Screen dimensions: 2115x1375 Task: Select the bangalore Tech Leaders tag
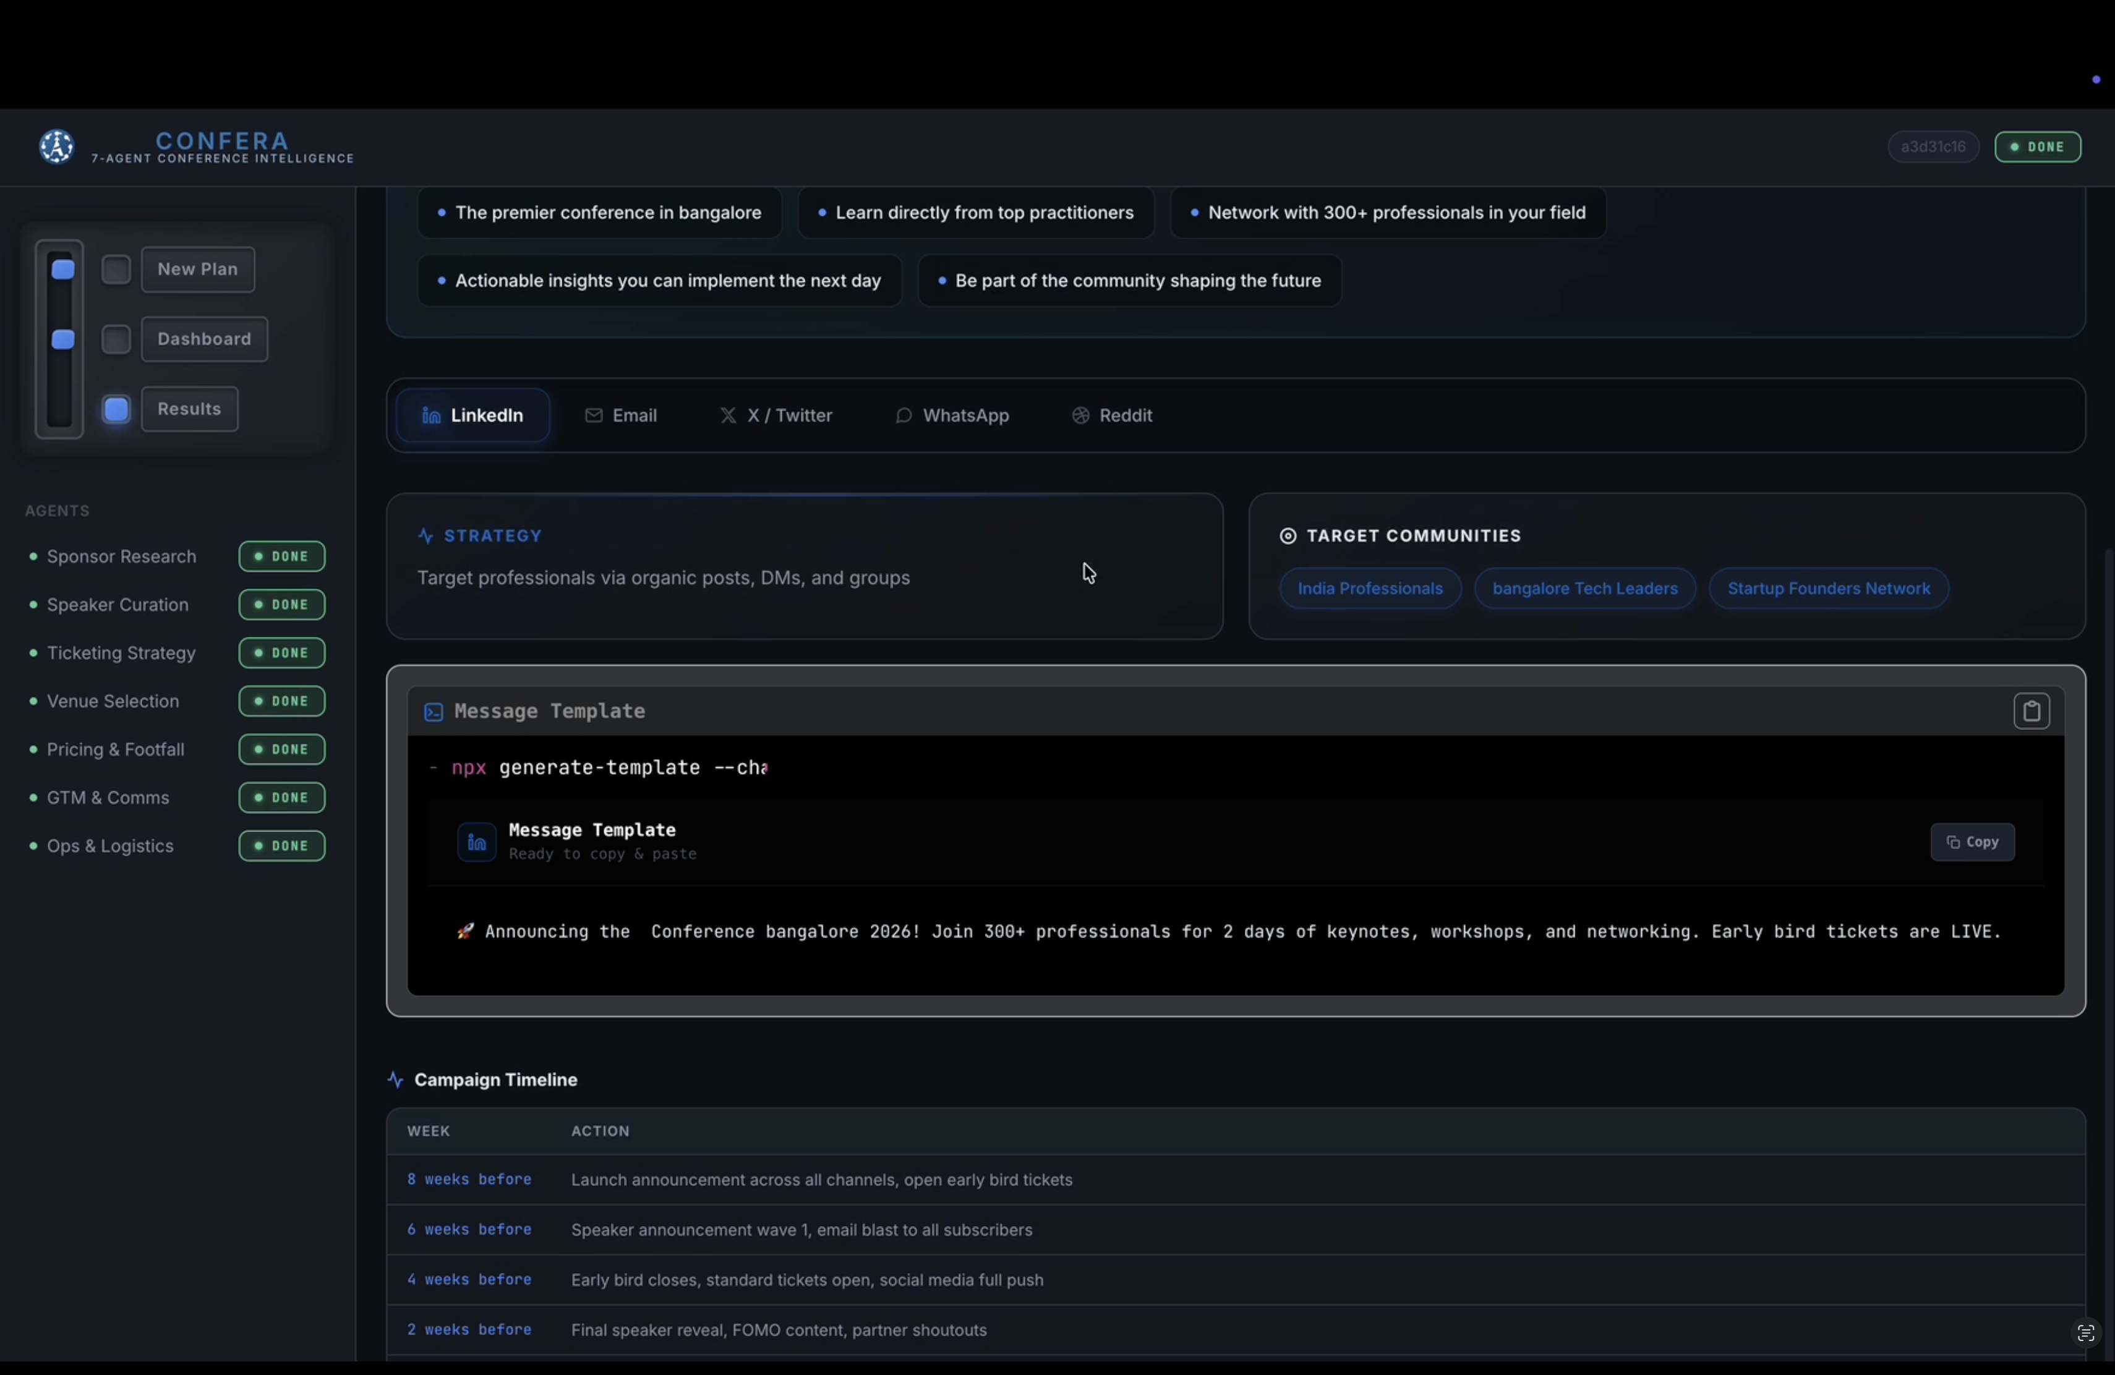tap(1584, 589)
